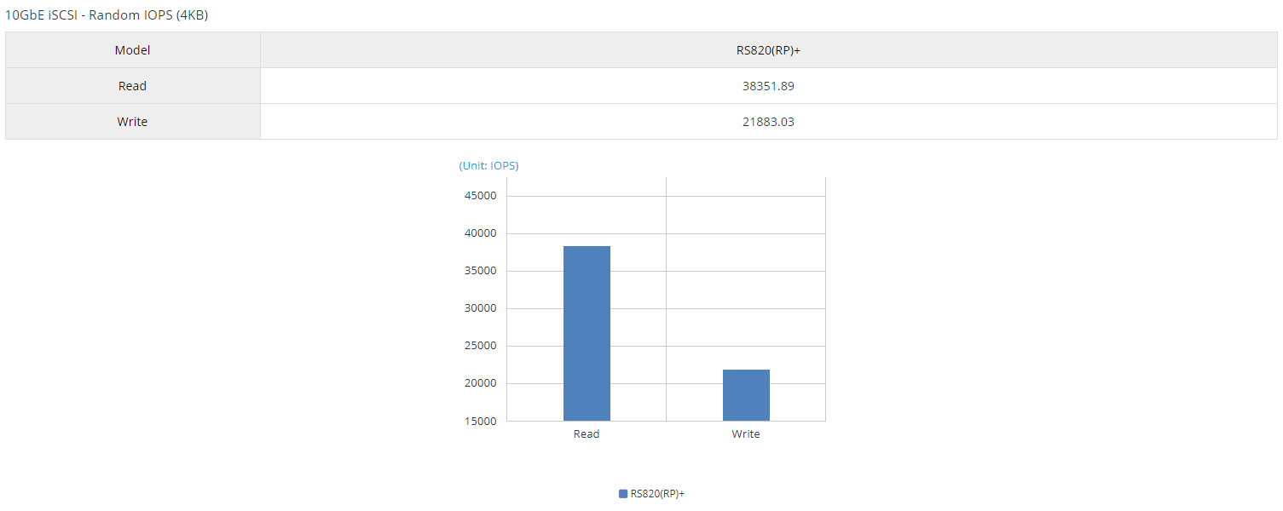Viewport: 1283px width, 511px height.
Task: Click the 20000 y-axis label
Action: point(479,383)
